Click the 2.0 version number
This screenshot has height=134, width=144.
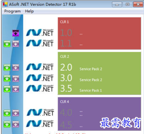click(x=66, y=67)
